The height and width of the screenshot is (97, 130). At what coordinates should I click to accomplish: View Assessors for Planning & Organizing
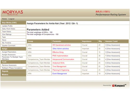click(x=113, y=70)
